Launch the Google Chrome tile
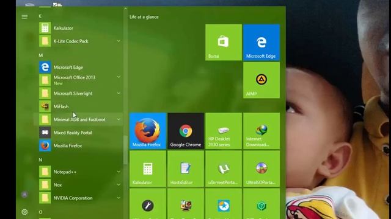Viewport: 391px width, 219px height. [186, 131]
